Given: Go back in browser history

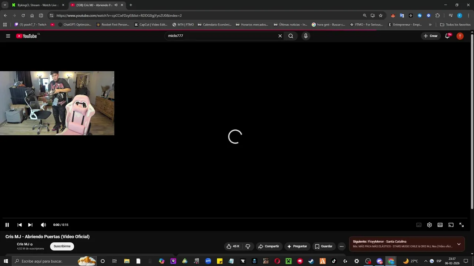Looking at the screenshot, I should 5,16.
